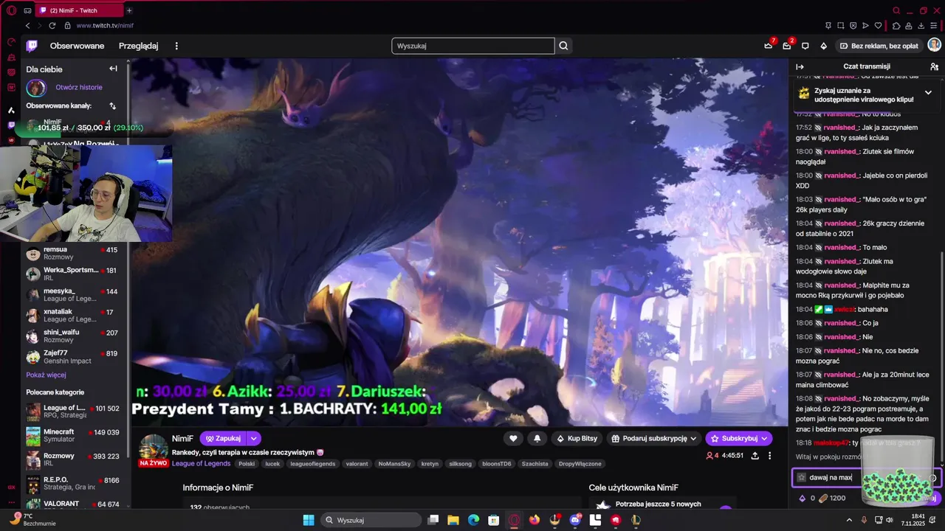945x531 pixels.
Task: Click Opera reload page icon
Action: point(52,26)
